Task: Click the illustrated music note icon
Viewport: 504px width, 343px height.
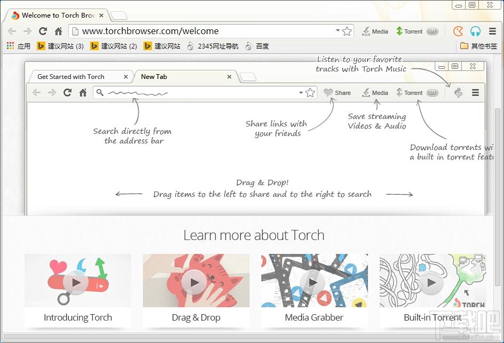Action: 458,93
